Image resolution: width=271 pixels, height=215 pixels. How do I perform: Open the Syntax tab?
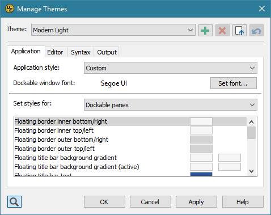(x=81, y=52)
